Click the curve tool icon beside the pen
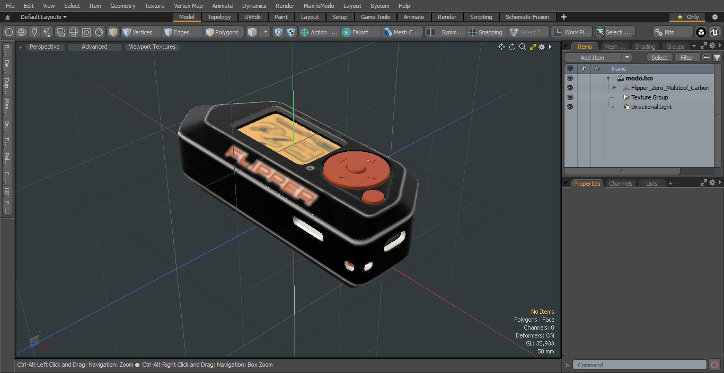Viewport: 724px width, 373px height. tap(47, 32)
